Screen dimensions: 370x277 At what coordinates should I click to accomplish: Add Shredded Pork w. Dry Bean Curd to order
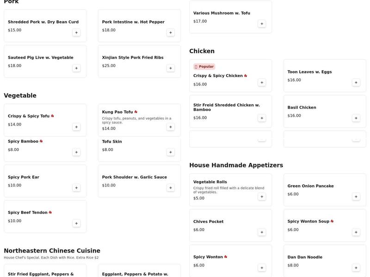point(76,32)
